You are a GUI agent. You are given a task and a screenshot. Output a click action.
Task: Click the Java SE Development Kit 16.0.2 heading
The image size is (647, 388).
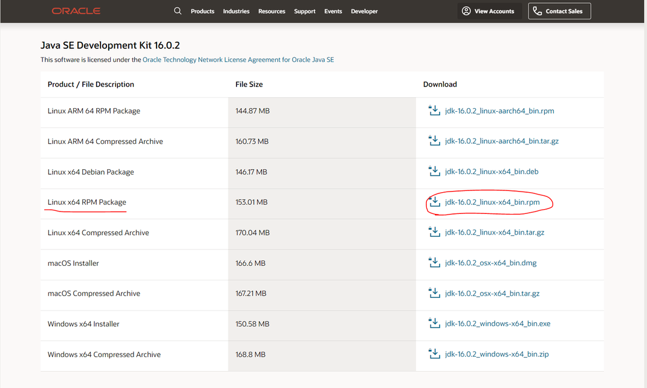coord(110,45)
